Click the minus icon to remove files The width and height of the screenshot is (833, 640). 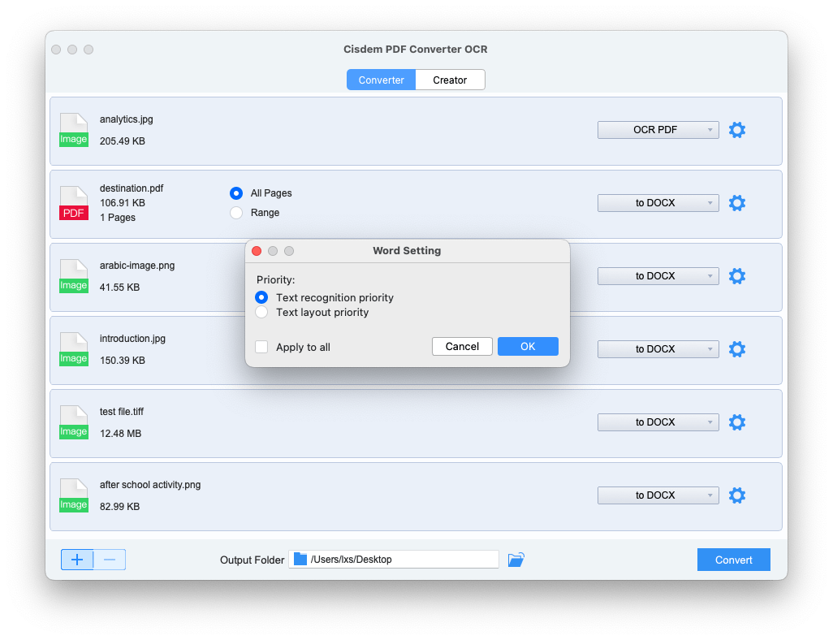110,560
